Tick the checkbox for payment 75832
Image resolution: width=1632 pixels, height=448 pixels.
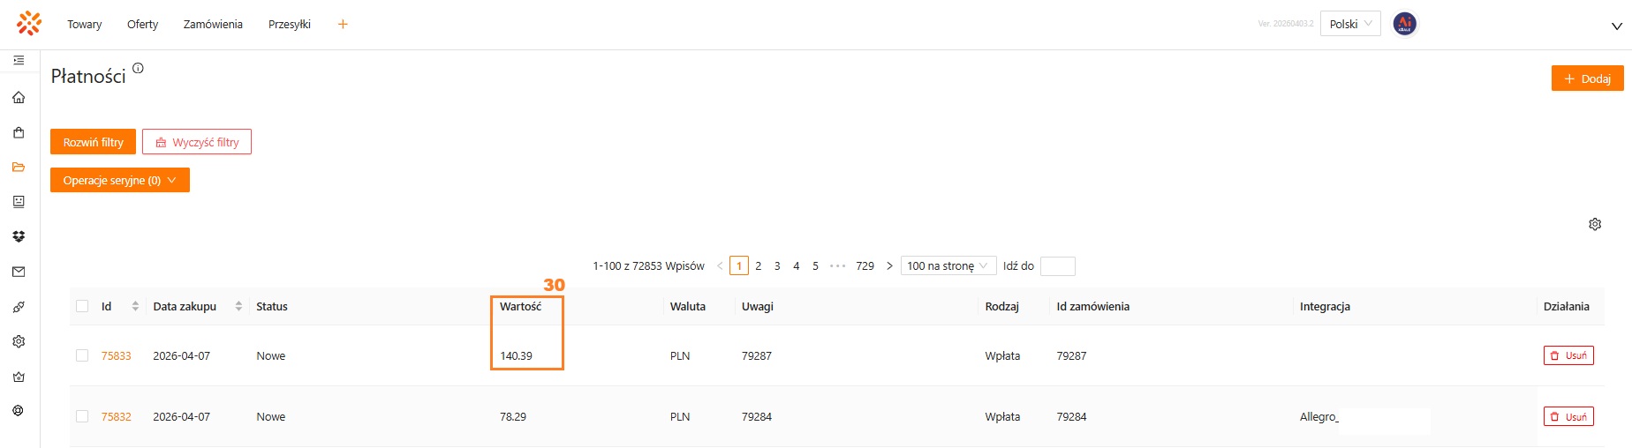click(82, 416)
